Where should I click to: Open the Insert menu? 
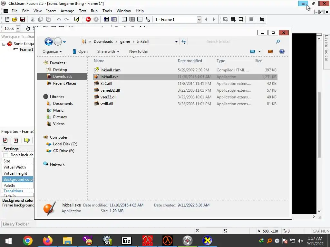(51, 11)
